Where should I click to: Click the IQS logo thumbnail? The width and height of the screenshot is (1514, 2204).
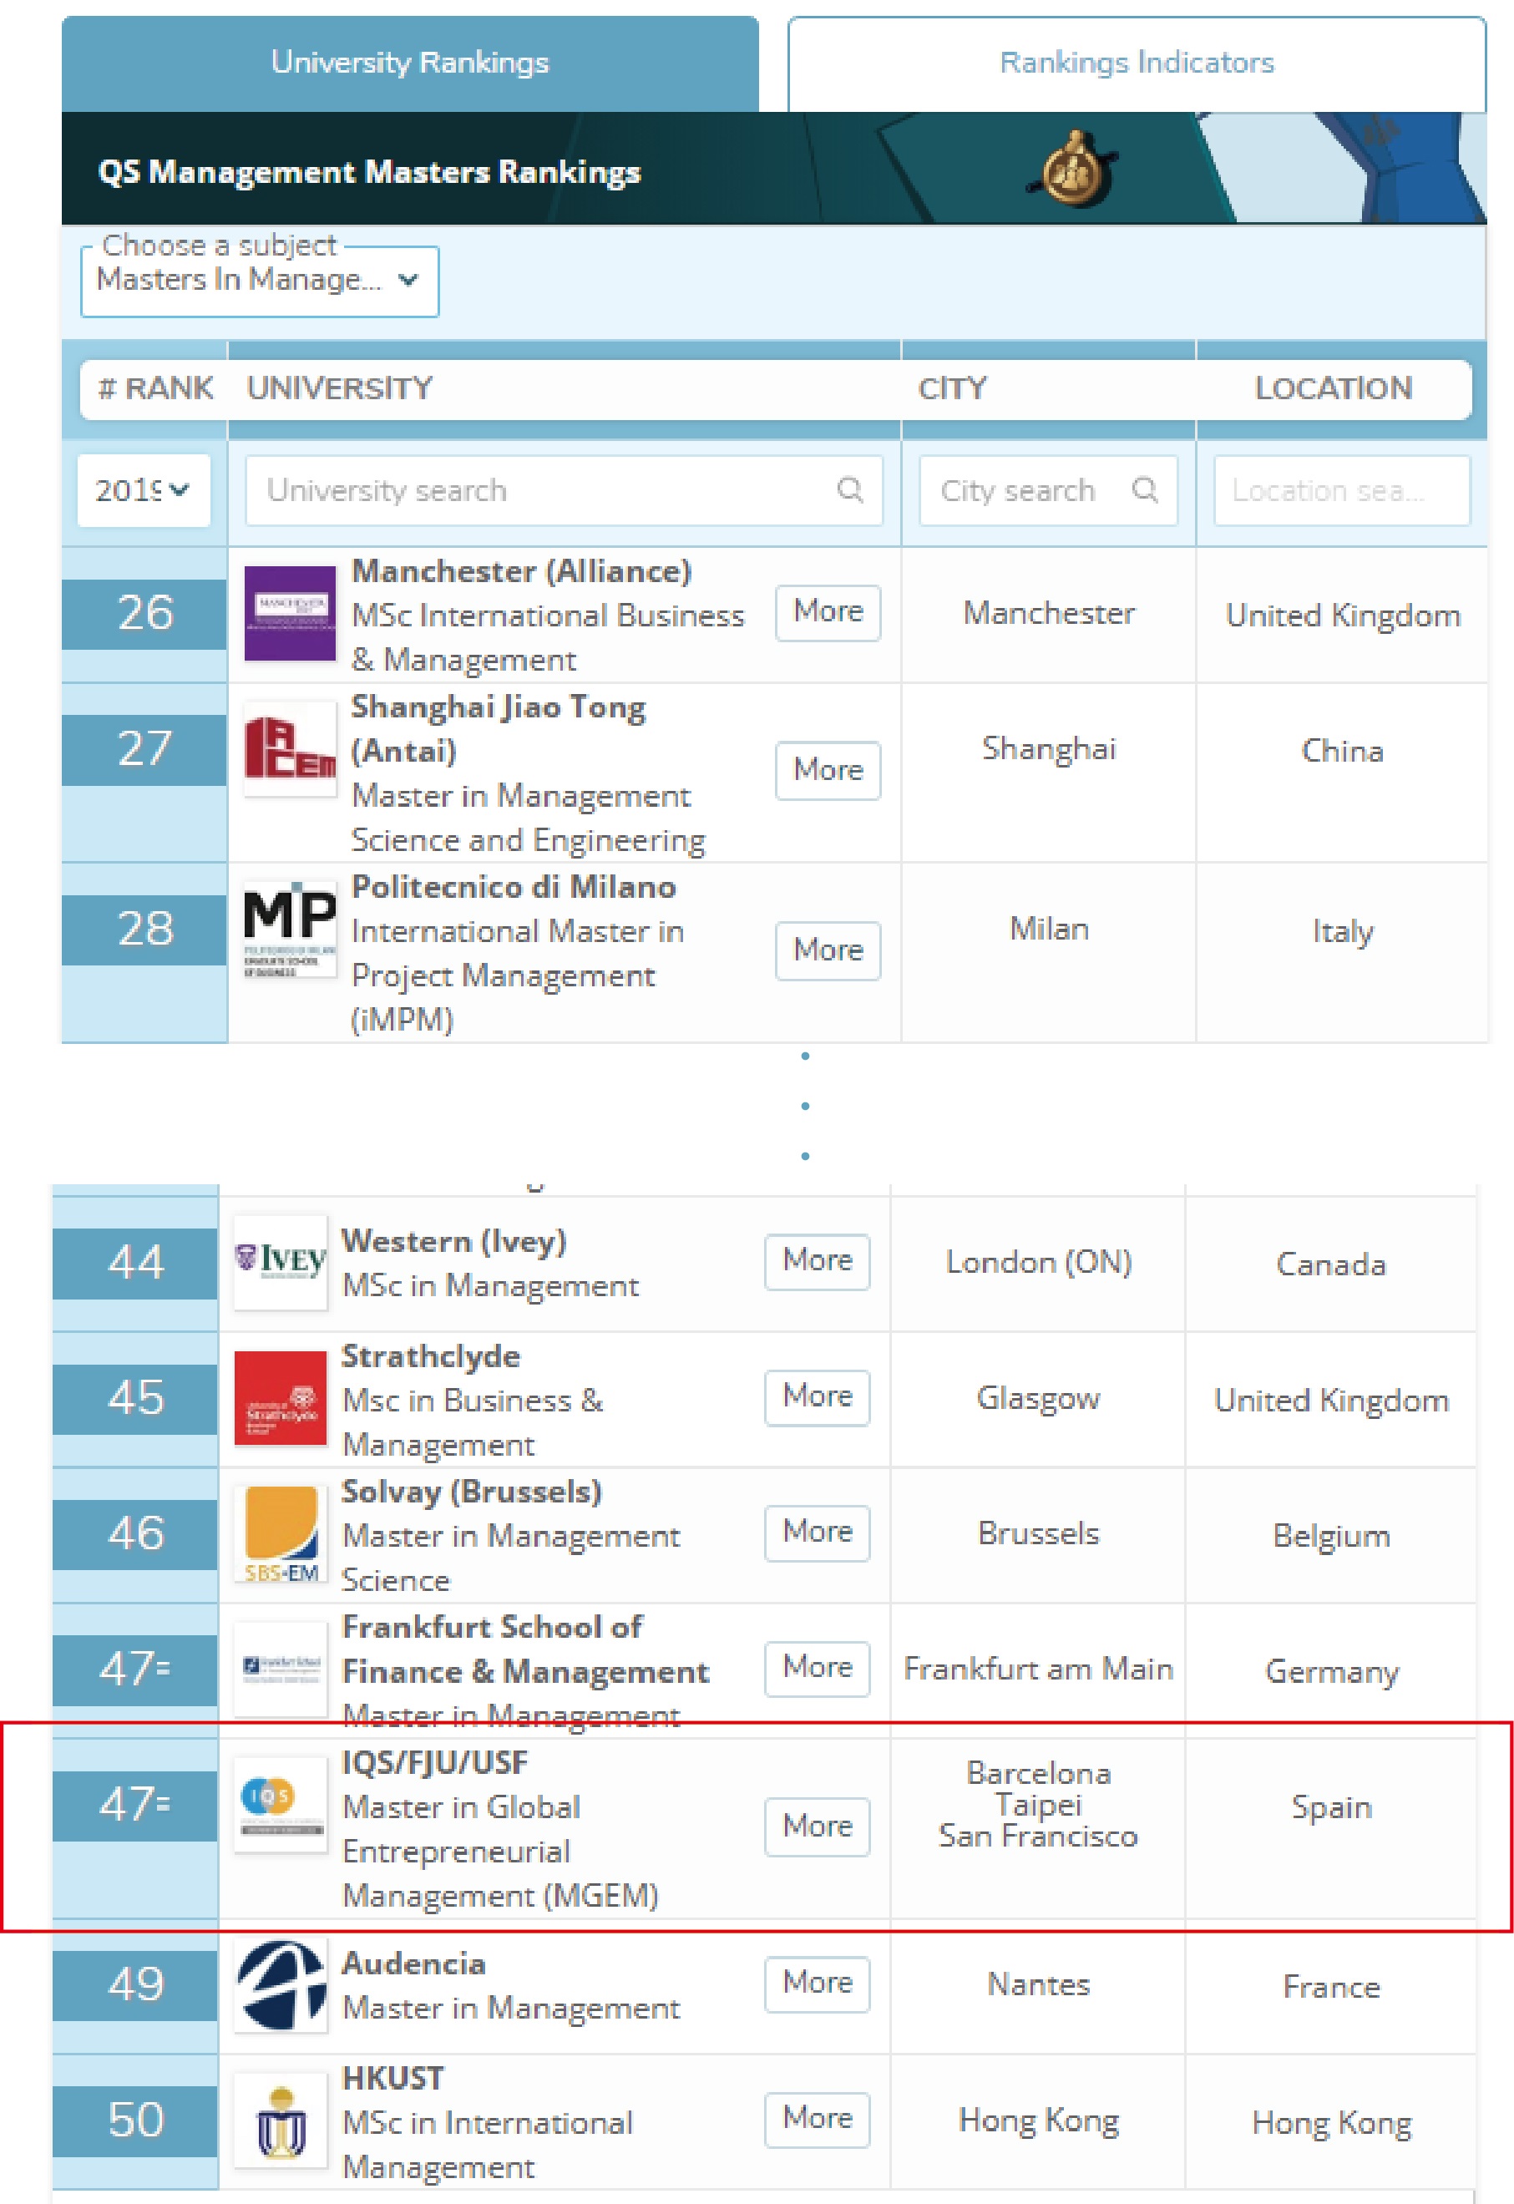281,1805
